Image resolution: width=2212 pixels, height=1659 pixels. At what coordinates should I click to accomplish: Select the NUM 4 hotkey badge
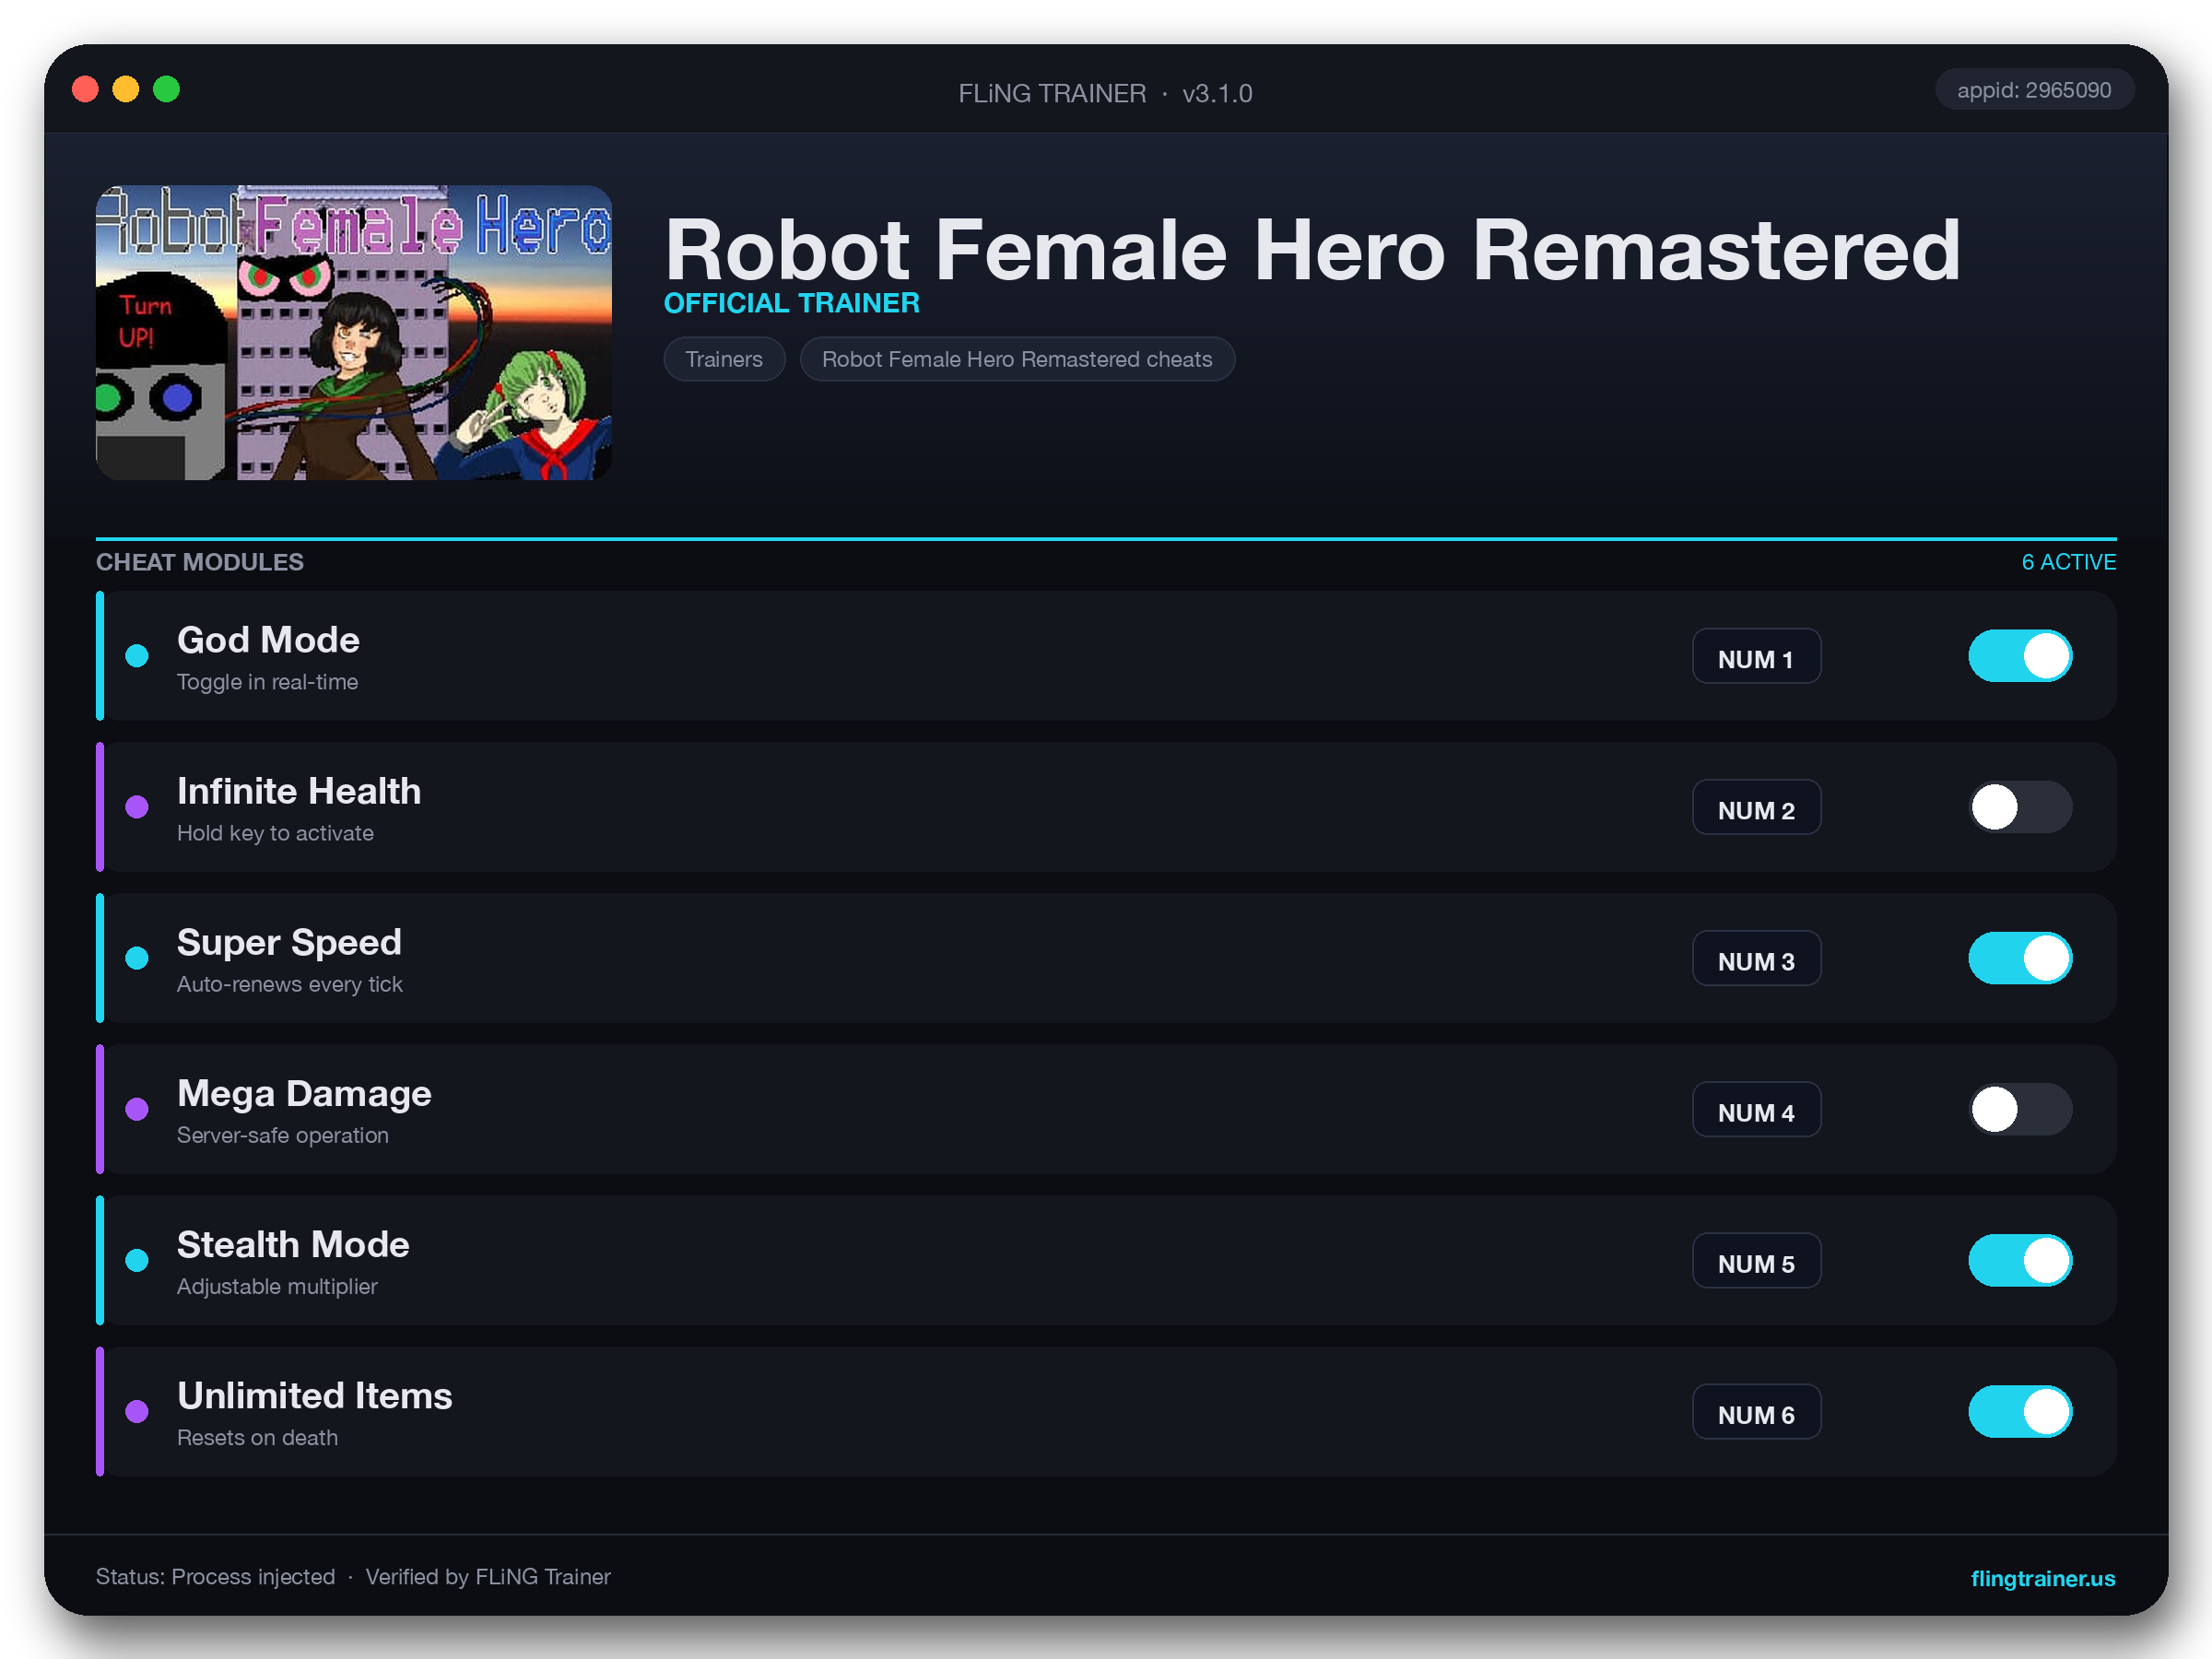tap(1756, 1109)
